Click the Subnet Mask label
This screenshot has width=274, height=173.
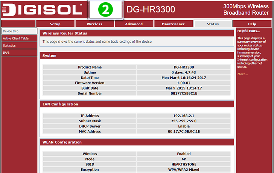[90, 121]
